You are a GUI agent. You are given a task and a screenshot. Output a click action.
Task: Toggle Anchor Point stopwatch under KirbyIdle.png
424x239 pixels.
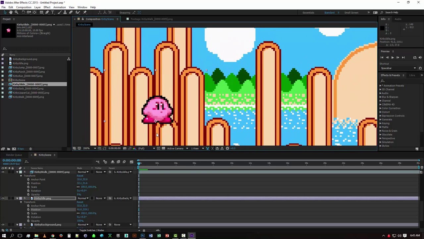tap(28, 206)
